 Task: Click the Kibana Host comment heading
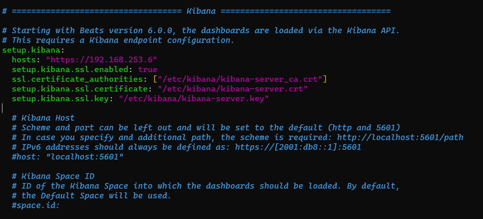43,118
